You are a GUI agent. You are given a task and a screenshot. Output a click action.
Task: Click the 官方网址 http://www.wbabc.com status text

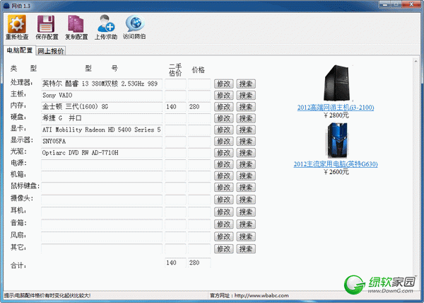(249, 296)
